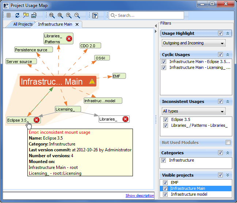Uncheck Infrastructure Main - Licensing_ cyclic usage
The image size is (237, 203).
pyautogui.click(x=164, y=67)
